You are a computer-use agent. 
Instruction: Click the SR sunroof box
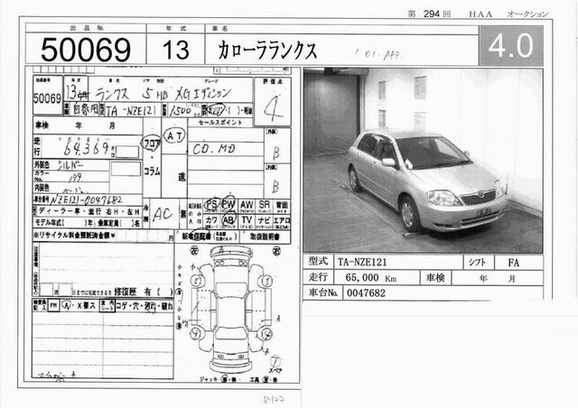[264, 206]
